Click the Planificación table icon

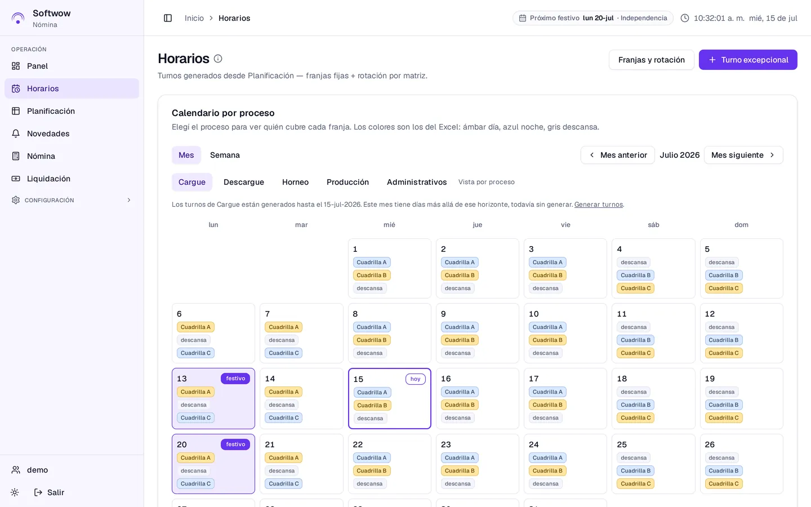point(16,111)
